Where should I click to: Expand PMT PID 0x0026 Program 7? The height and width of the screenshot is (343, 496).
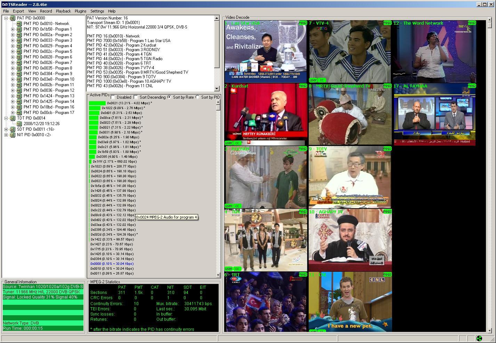coord(13,63)
